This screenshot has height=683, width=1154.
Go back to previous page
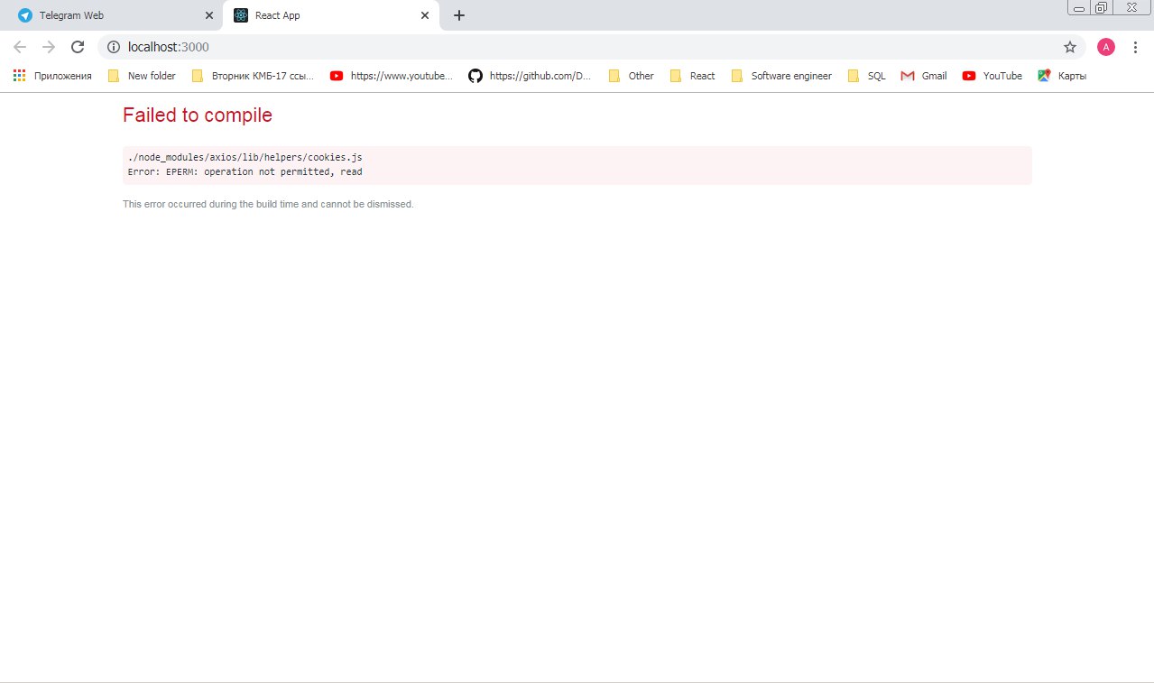tap(20, 47)
